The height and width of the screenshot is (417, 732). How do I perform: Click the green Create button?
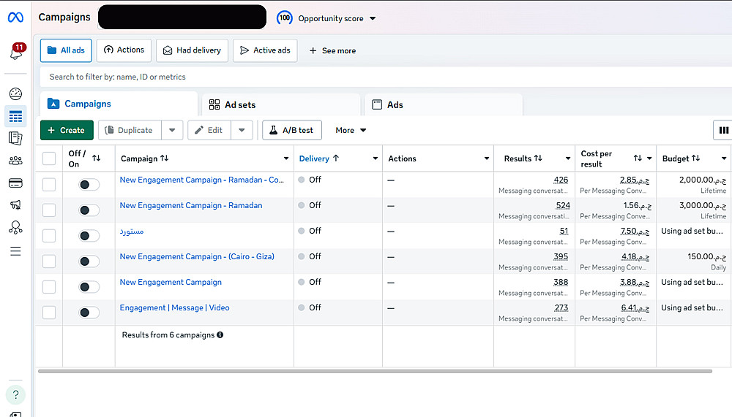click(67, 130)
